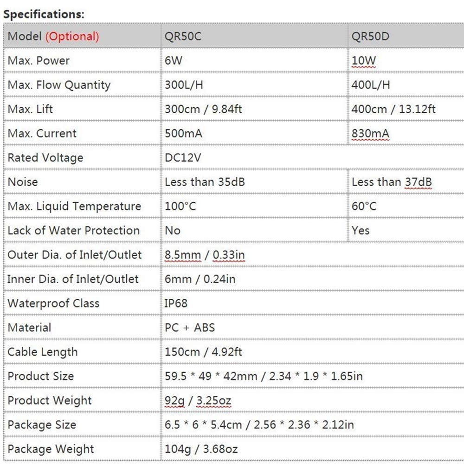
Task: Select the "PC + ABS" material cell
Action: coord(190,327)
